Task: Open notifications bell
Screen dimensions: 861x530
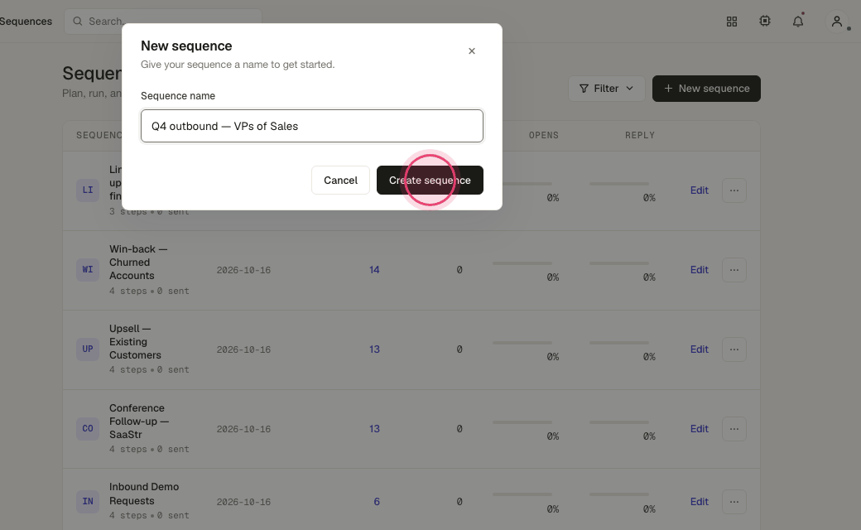Action: click(x=798, y=22)
